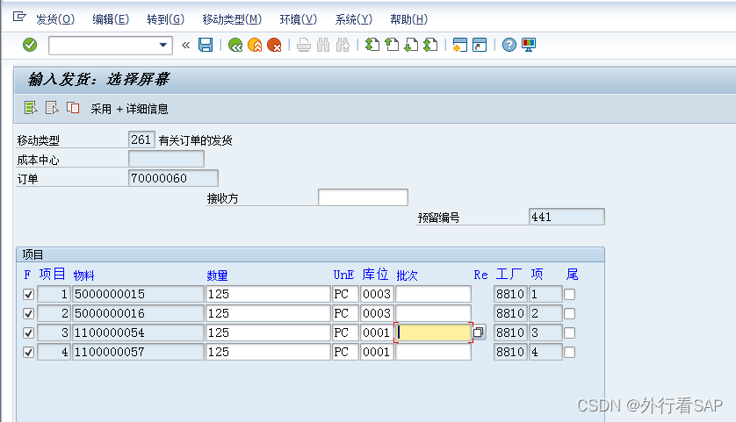Open the 编辑(E) menu

pos(111,19)
